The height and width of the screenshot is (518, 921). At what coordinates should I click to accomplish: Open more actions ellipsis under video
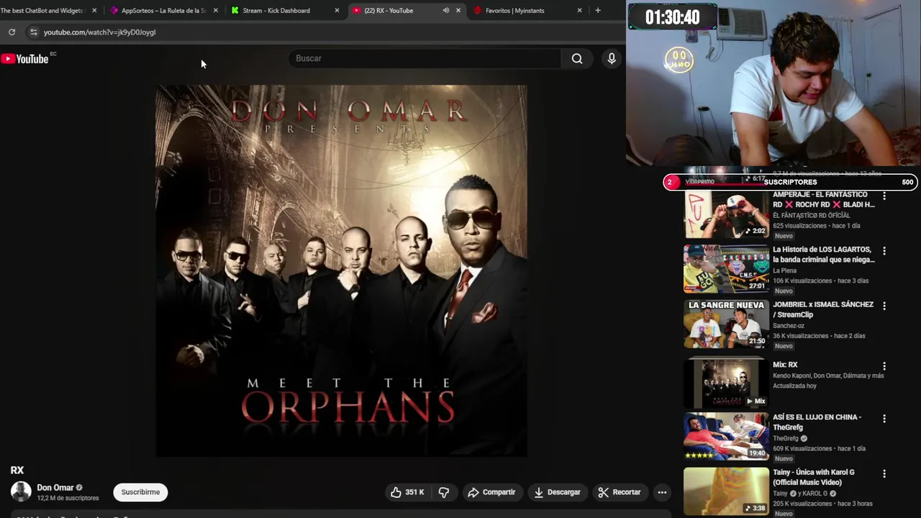pyautogui.click(x=662, y=492)
